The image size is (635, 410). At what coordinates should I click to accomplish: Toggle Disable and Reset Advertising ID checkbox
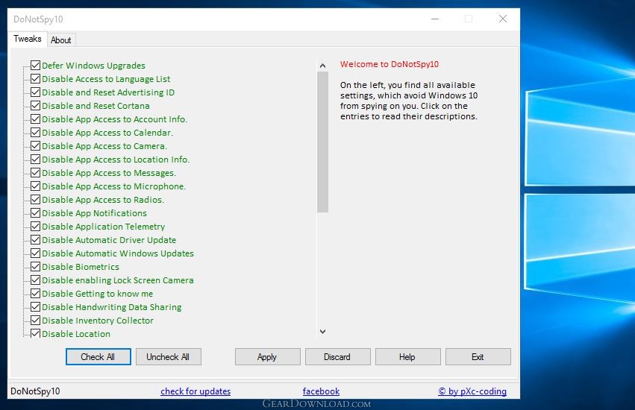tap(36, 92)
